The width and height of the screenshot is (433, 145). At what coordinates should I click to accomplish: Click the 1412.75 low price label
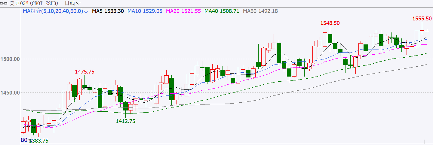pos(126,121)
